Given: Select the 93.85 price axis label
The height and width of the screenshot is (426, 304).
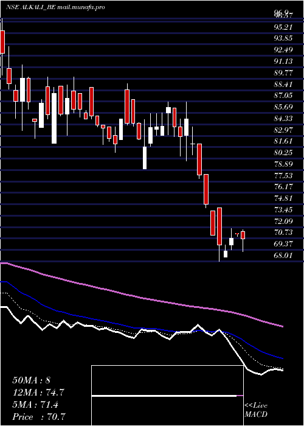Looking at the screenshot, I should (x=283, y=38).
